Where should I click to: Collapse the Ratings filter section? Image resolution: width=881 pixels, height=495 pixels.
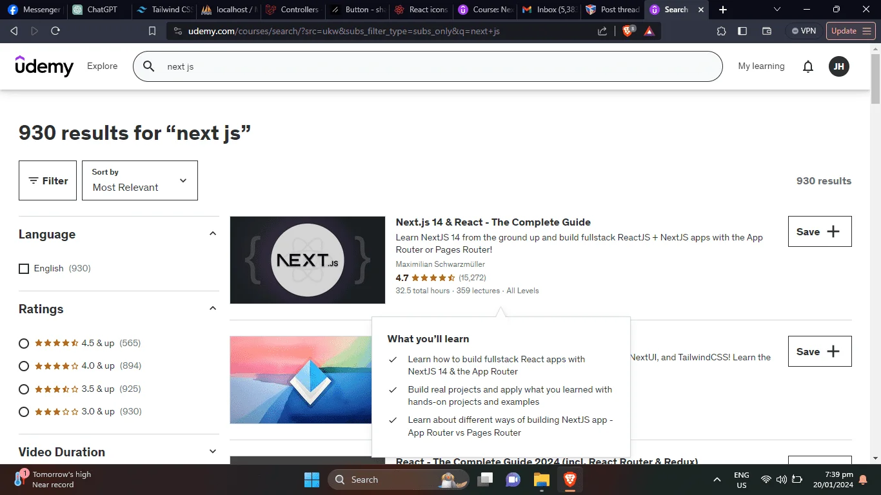pos(213,309)
